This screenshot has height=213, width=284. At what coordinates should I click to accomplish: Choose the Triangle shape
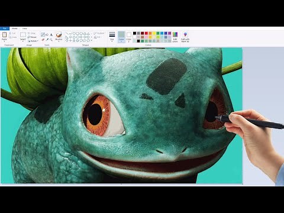[88, 34]
